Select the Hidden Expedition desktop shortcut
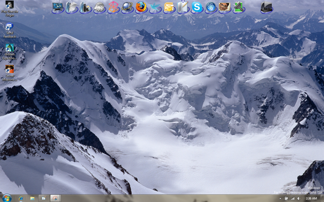 [10, 52]
